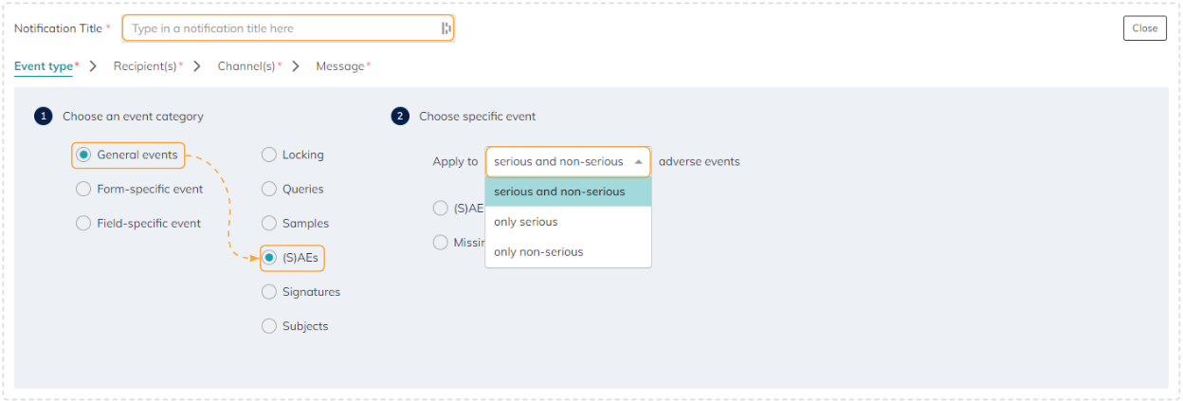Select the Subjects radio option
Image resolution: width=1183 pixels, height=401 pixels.
269,326
